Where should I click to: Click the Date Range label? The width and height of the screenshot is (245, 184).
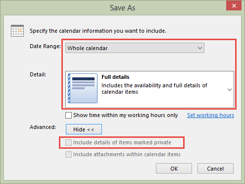tap(45, 46)
